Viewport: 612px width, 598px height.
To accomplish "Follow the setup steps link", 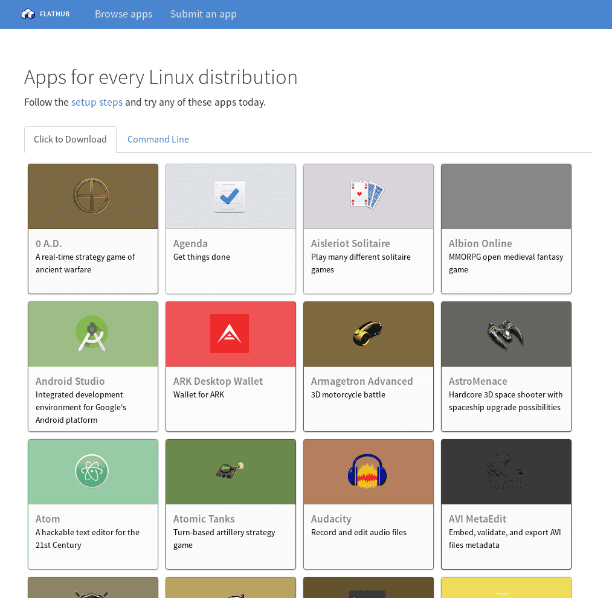I will point(97,102).
